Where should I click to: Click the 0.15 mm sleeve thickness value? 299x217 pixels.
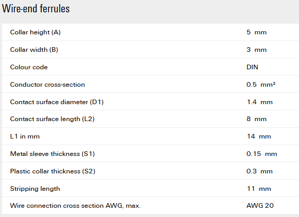[x=261, y=154]
